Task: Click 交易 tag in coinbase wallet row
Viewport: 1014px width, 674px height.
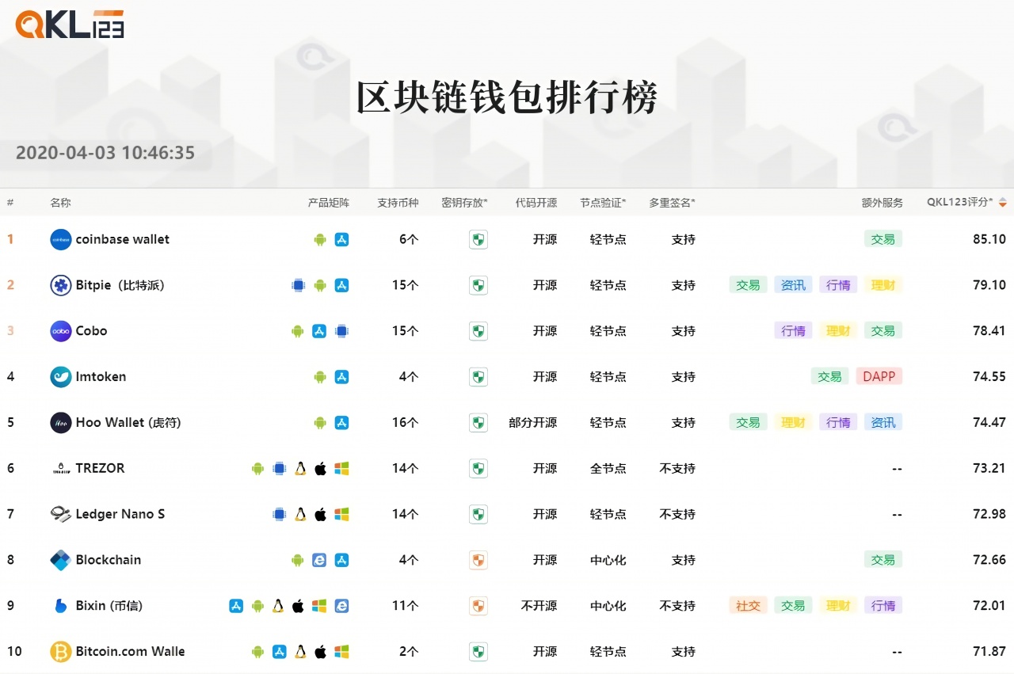Action: (883, 239)
